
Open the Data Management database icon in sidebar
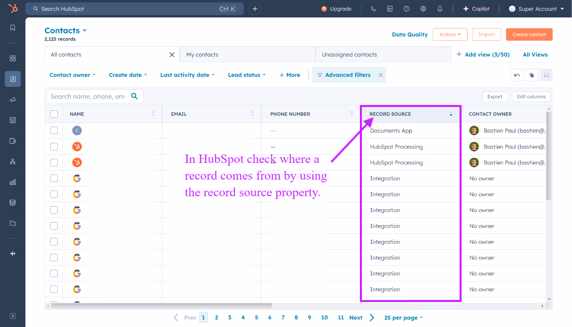point(12,203)
